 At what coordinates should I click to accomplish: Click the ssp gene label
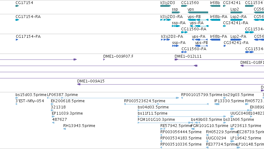[175, 9]
